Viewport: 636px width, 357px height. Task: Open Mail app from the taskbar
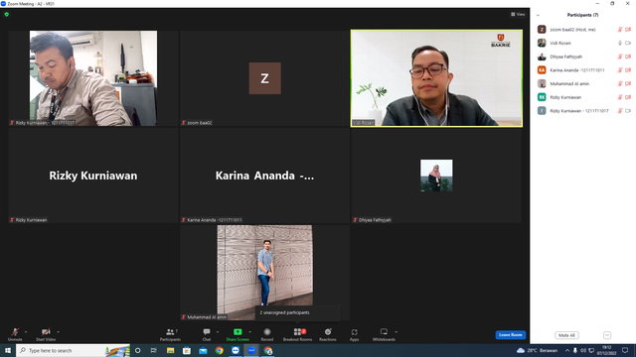[x=203, y=350]
